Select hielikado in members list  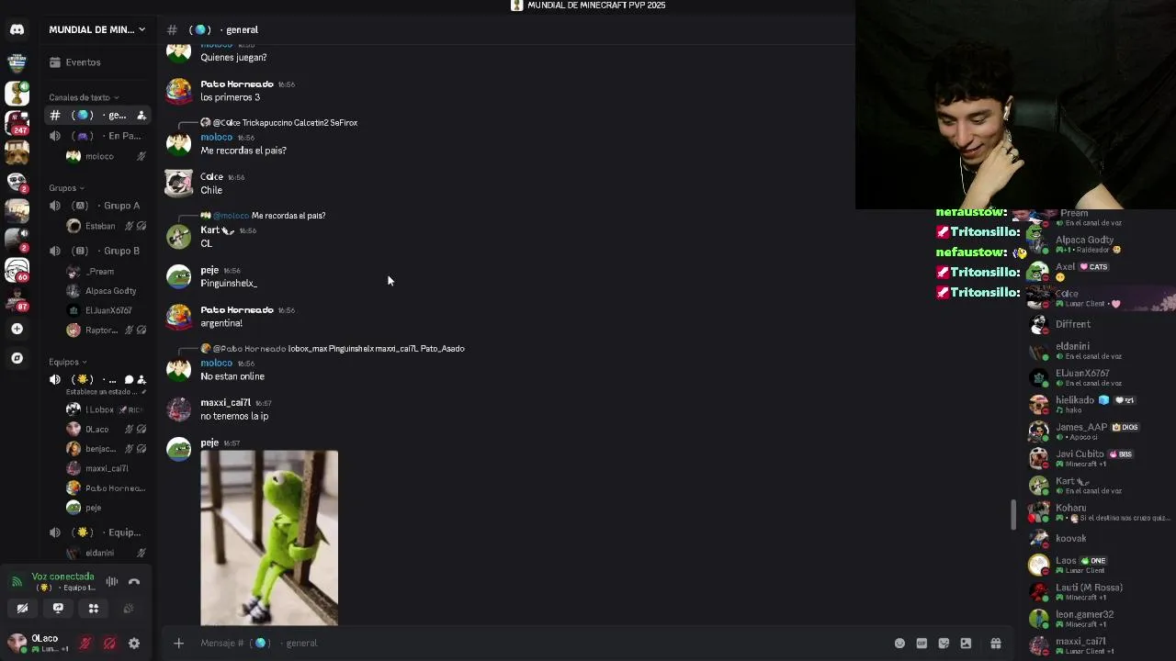[x=1101, y=405]
